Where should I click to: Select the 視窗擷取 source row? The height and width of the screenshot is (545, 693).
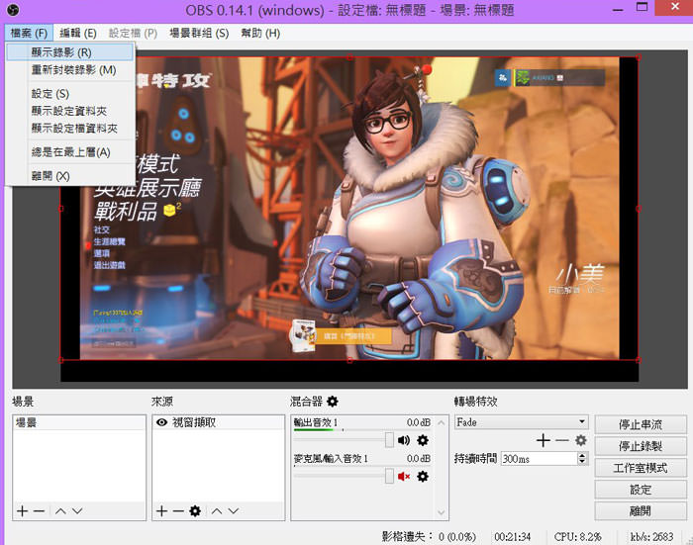coord(219,422)
